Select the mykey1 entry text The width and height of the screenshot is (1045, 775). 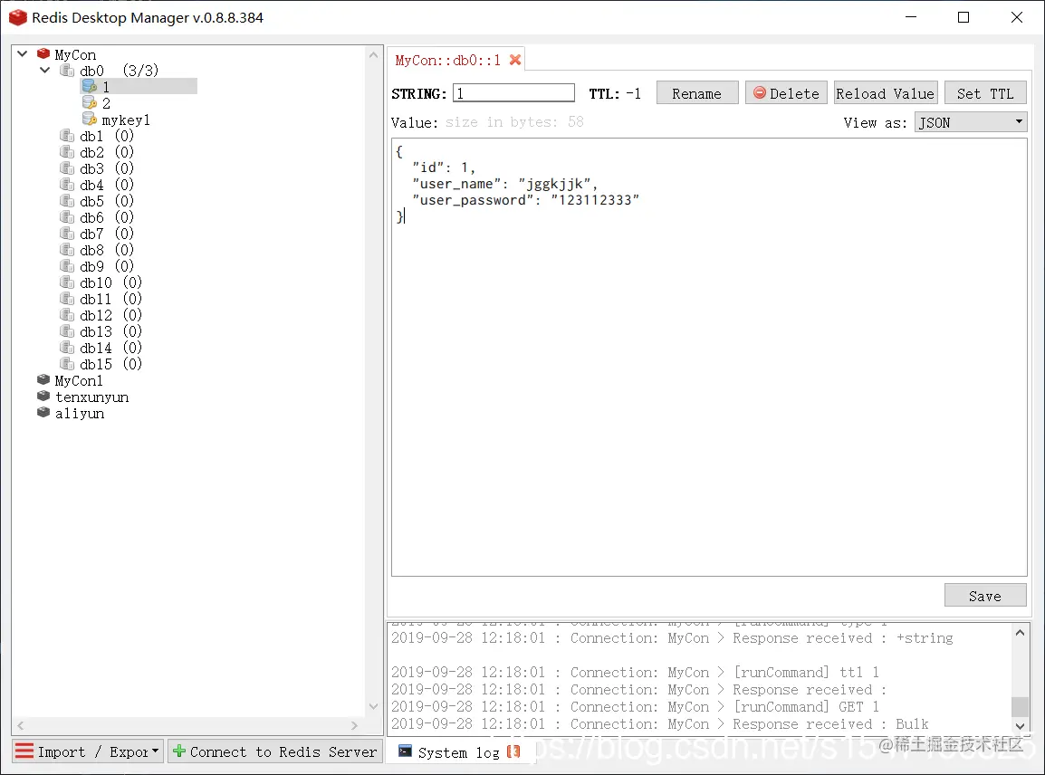point(126,120)
